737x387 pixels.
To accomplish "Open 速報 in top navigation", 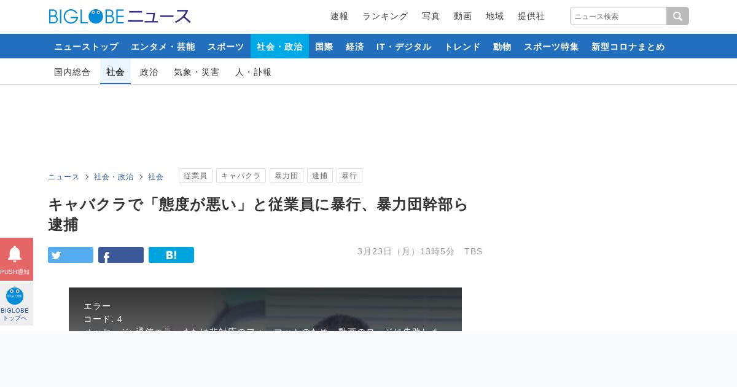I will 339,17.
